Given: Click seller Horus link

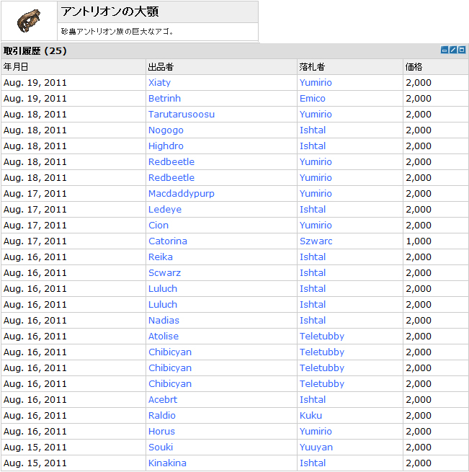Looking at the screenshot, I should coord(161,431).
